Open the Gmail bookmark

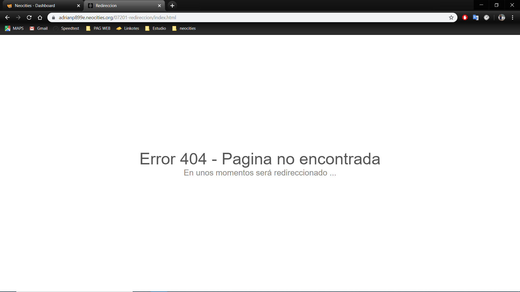pyautogui.click(x=38, y=28)
